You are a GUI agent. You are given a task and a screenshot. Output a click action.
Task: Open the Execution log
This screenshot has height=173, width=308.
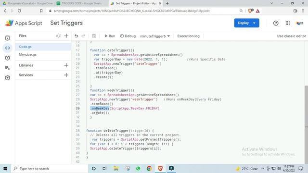click(x=188, y=36)
